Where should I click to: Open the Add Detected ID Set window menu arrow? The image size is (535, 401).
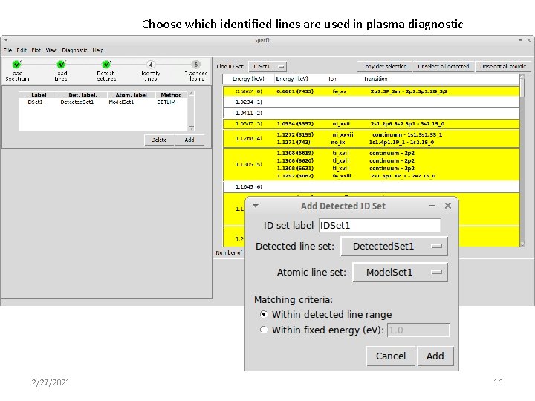[256, 206]
